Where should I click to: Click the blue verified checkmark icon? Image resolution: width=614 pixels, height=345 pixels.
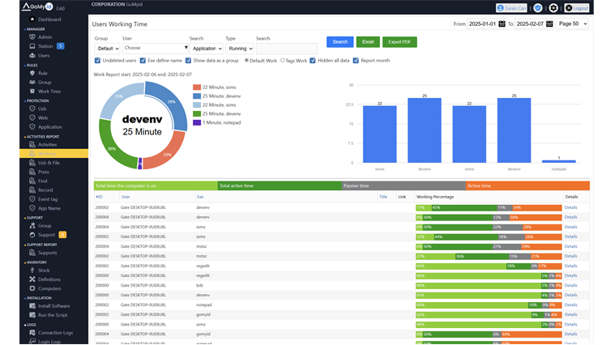point(537,7)
